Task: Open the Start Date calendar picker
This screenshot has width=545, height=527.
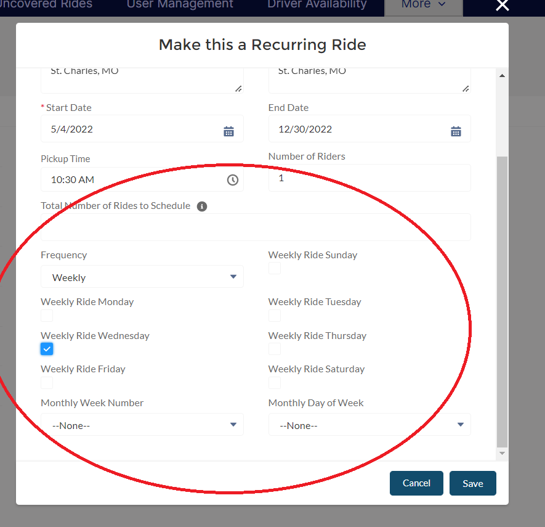Action: [228, 131]
